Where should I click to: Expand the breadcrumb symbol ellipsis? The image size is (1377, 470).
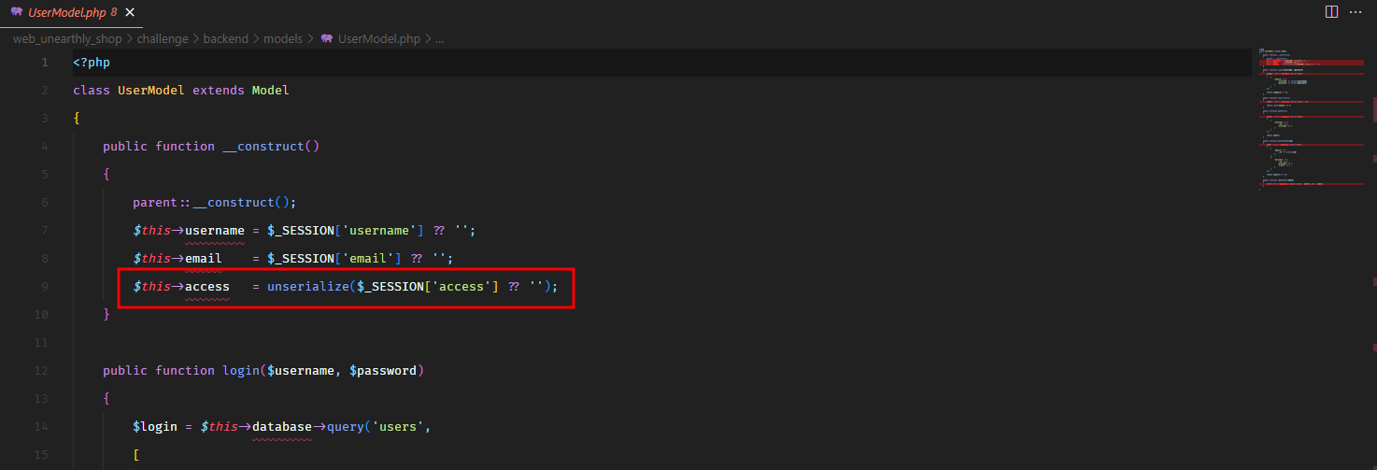tap(439, 39)
